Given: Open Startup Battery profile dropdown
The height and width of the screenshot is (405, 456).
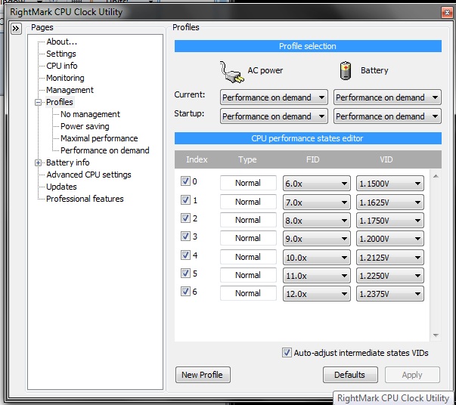Looking at the screenshot, I should [387, 116].
